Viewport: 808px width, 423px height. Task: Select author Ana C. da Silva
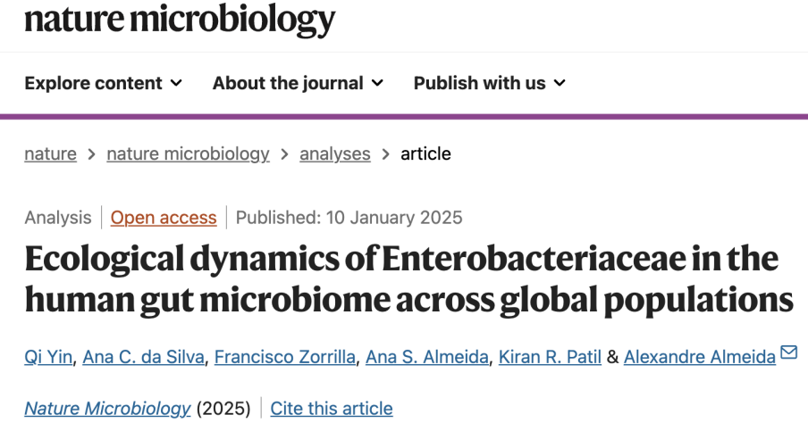(x=144, y=357)
